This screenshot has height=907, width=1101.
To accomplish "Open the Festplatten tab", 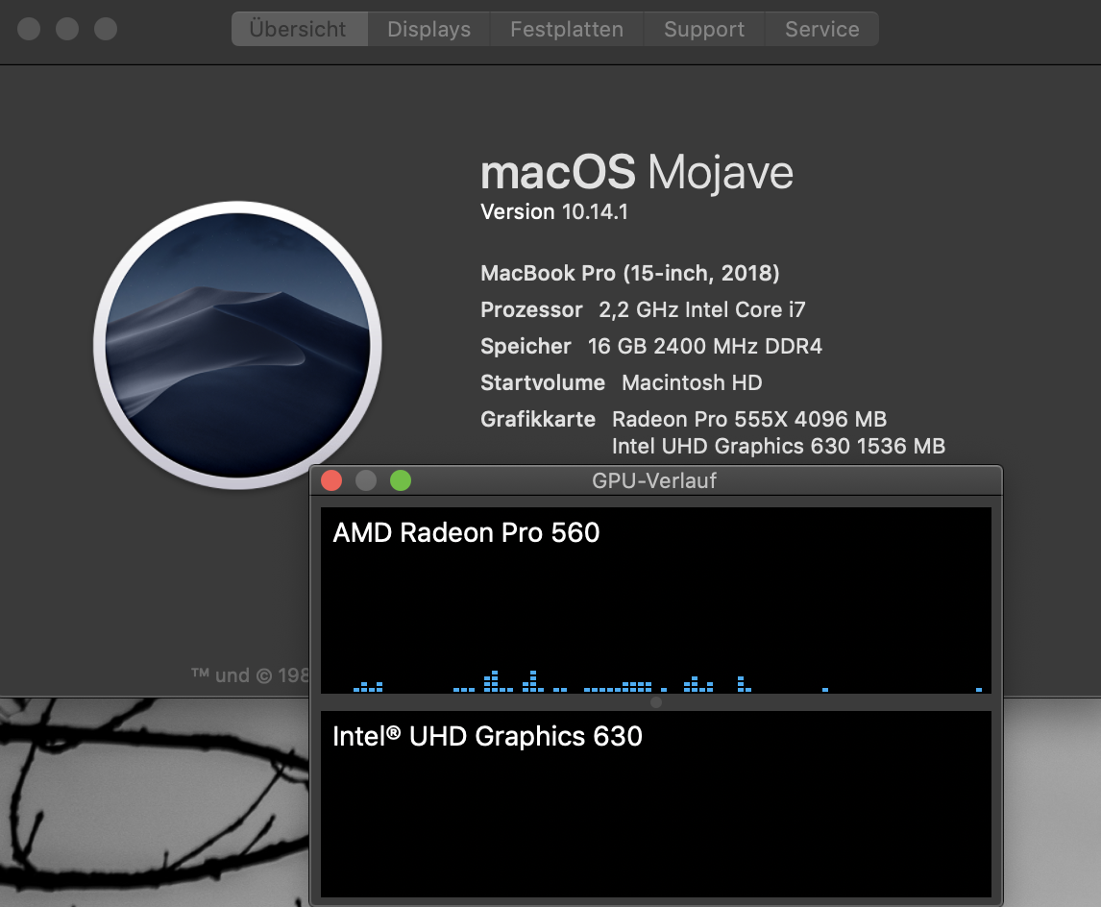I will 567,29.
